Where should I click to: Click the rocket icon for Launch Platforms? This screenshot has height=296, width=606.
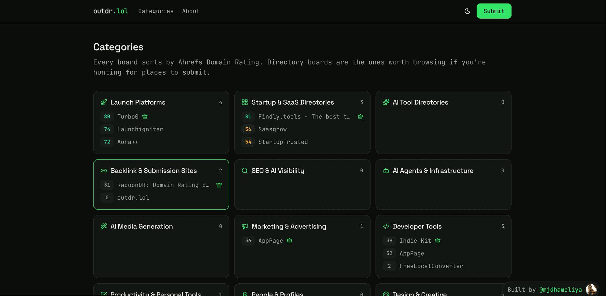(104, 102)
